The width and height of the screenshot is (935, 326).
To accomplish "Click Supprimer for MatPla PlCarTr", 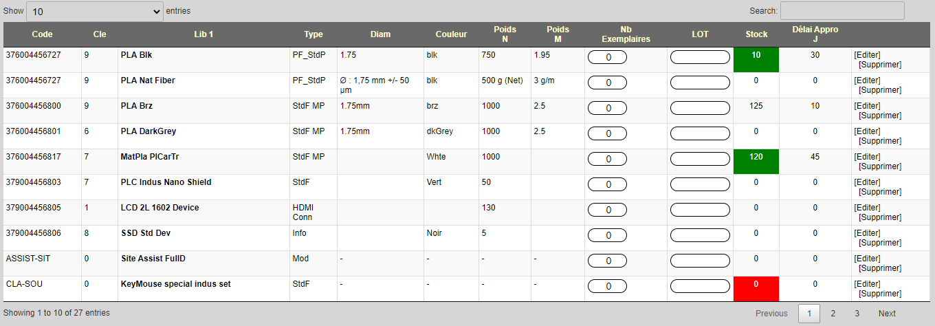I will pyautogui.click(x=880, y=166).
